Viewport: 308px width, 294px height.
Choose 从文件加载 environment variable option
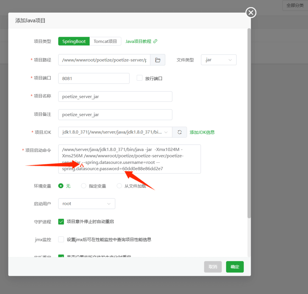pos(119,186)
